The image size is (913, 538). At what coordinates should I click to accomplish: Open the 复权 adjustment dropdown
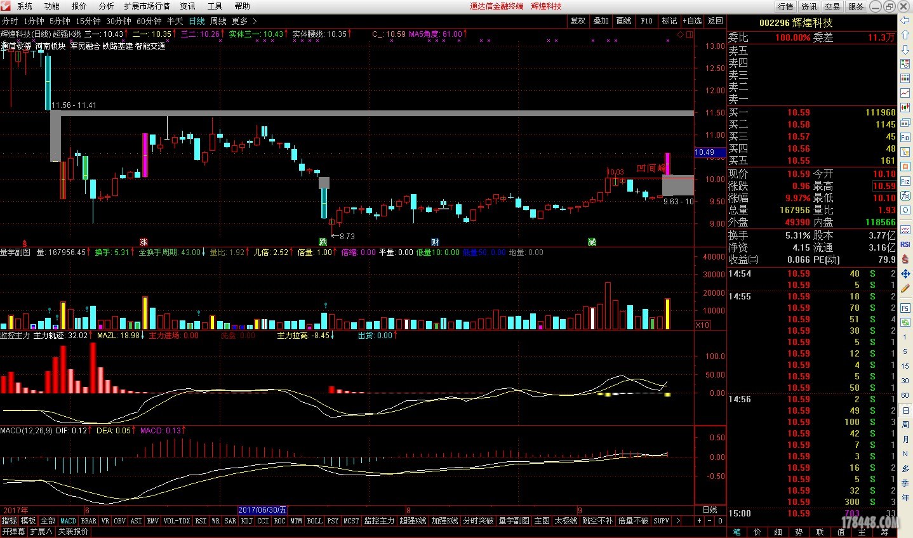click(x=578, y=21)
